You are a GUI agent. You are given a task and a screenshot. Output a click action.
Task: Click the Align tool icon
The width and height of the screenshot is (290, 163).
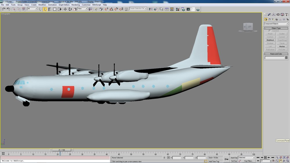[x=155, y=9]
